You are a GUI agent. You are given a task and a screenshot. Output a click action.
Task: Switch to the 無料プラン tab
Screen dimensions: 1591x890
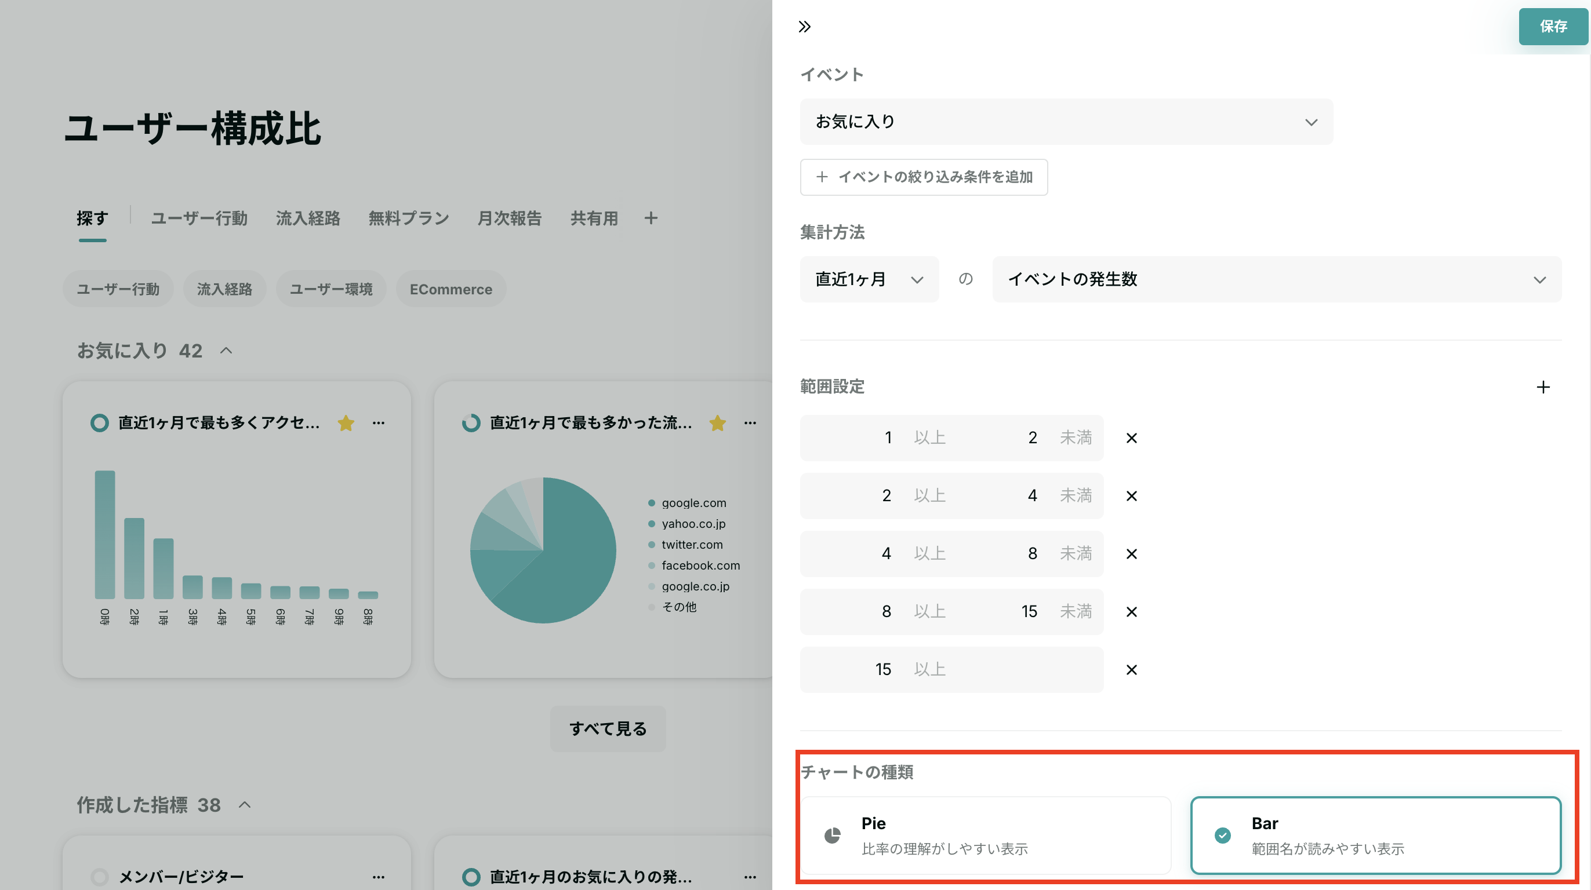point(408,218)
